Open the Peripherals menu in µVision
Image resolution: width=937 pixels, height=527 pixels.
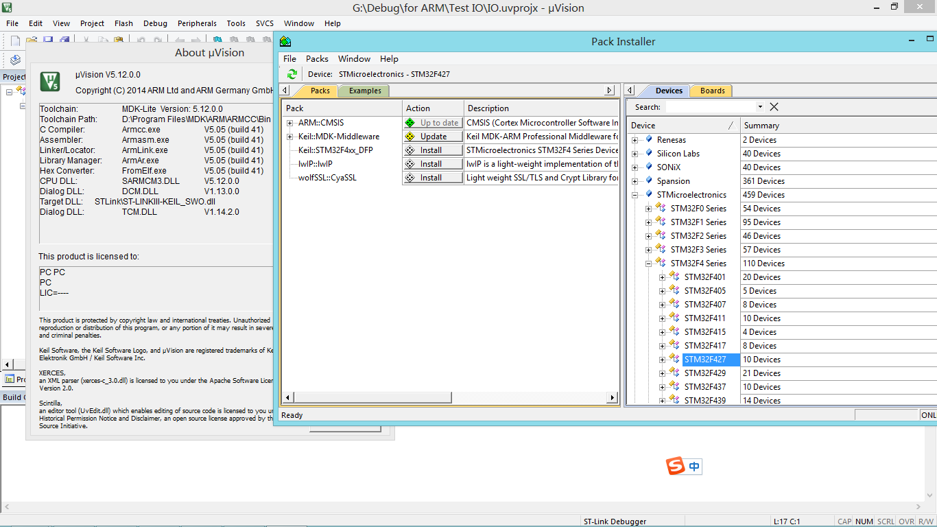tap(197, 23)
